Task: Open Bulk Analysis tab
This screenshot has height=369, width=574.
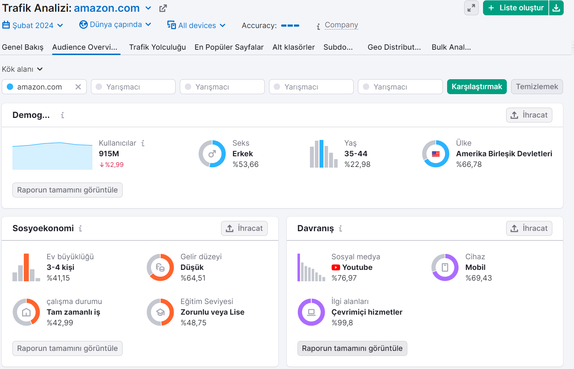Action: 451,47
